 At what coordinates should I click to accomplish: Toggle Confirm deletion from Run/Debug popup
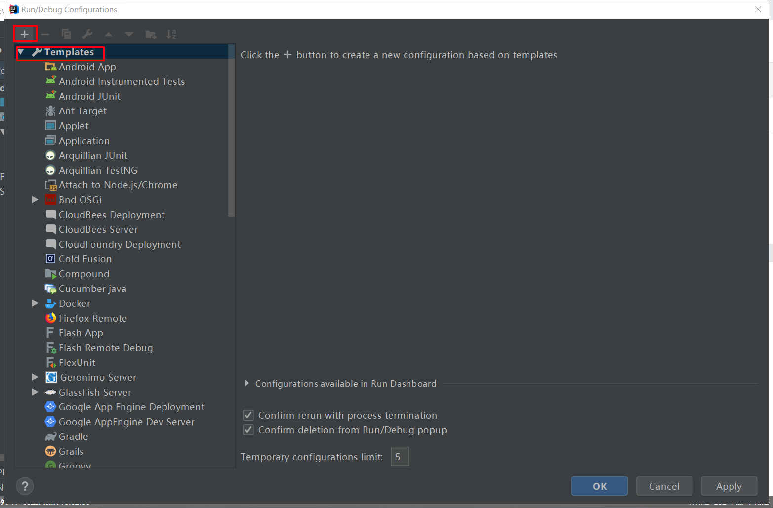pos(248,430)
